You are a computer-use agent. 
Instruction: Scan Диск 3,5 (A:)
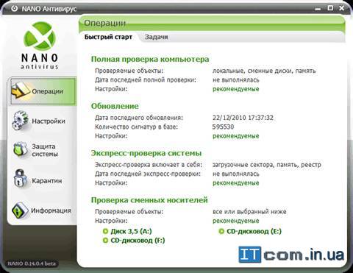click(x=131, y=231)
